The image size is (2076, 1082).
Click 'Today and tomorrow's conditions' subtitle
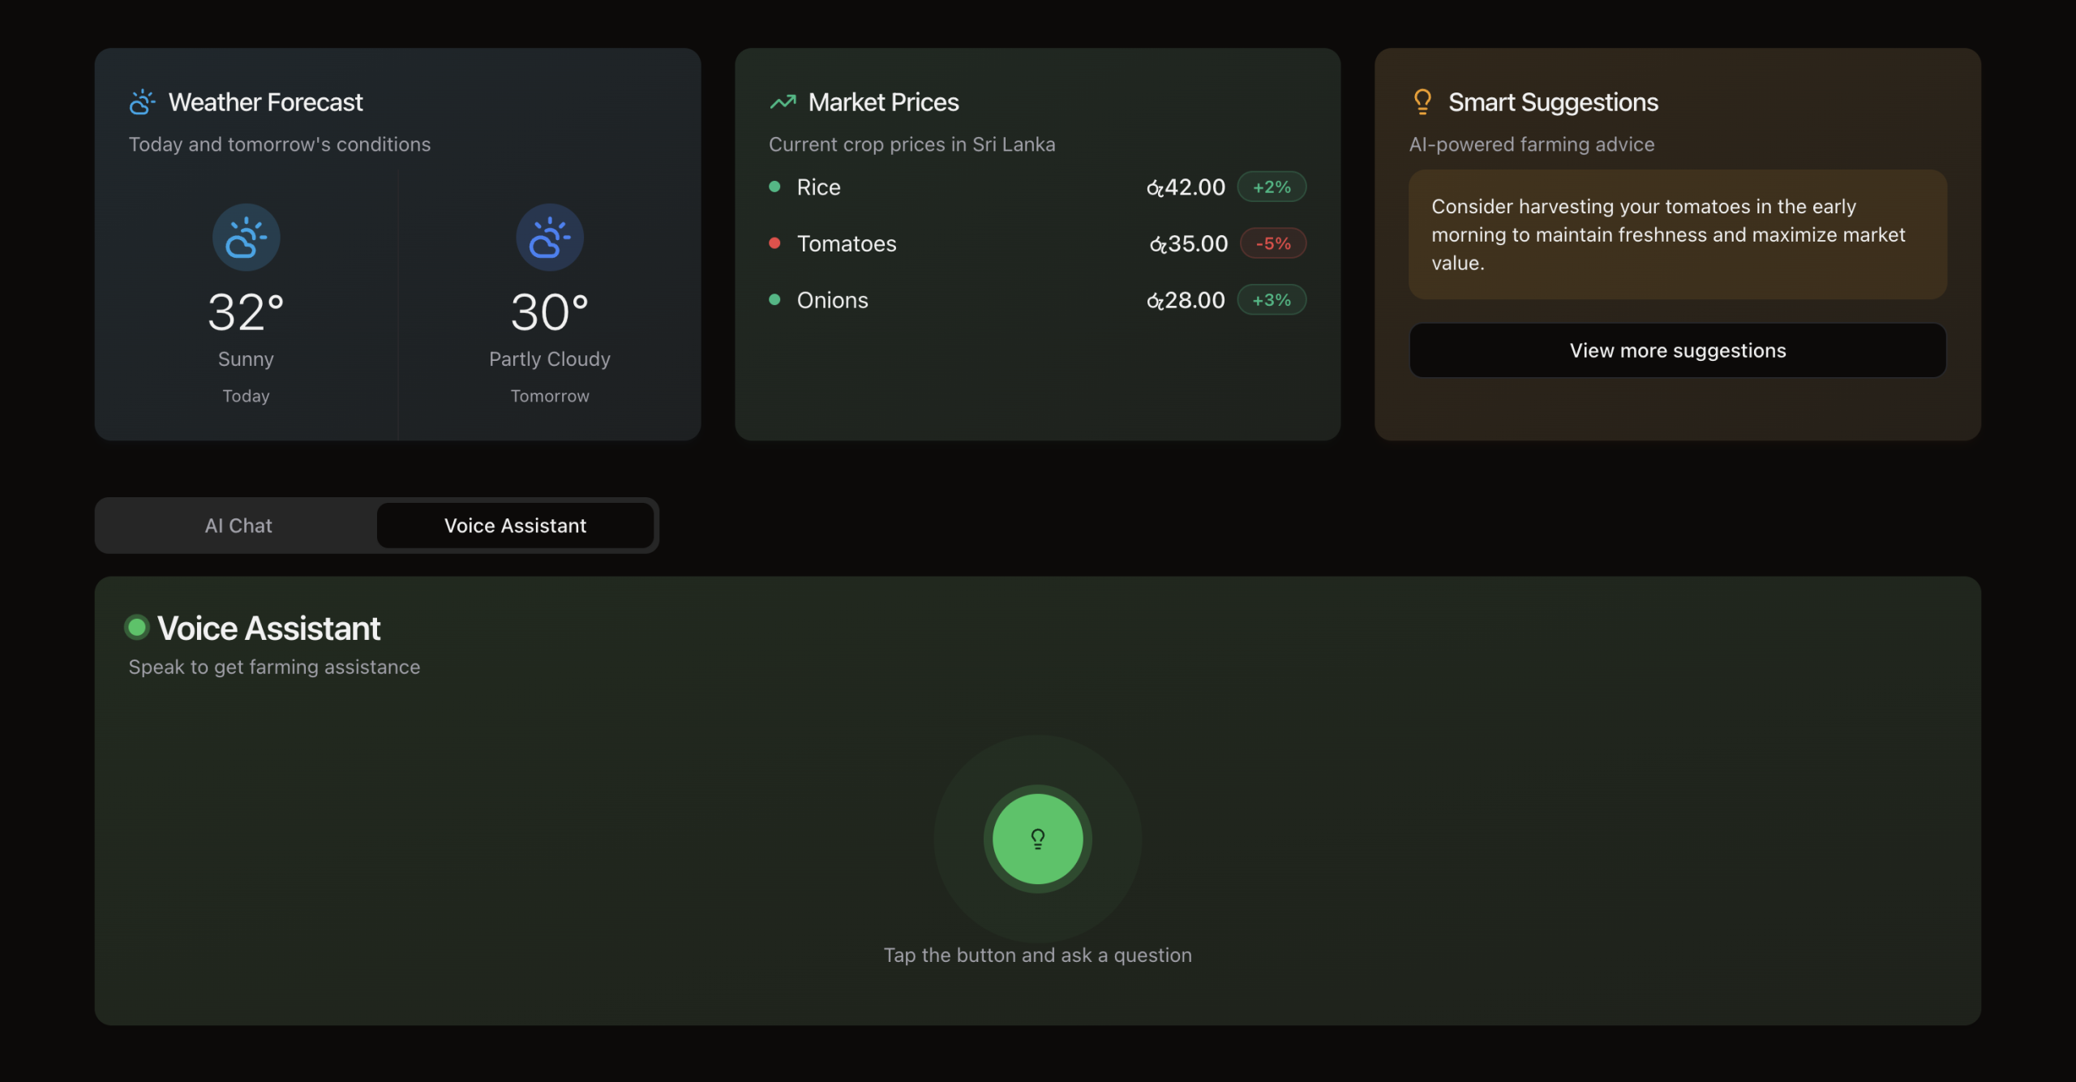[x=279, y=144]
